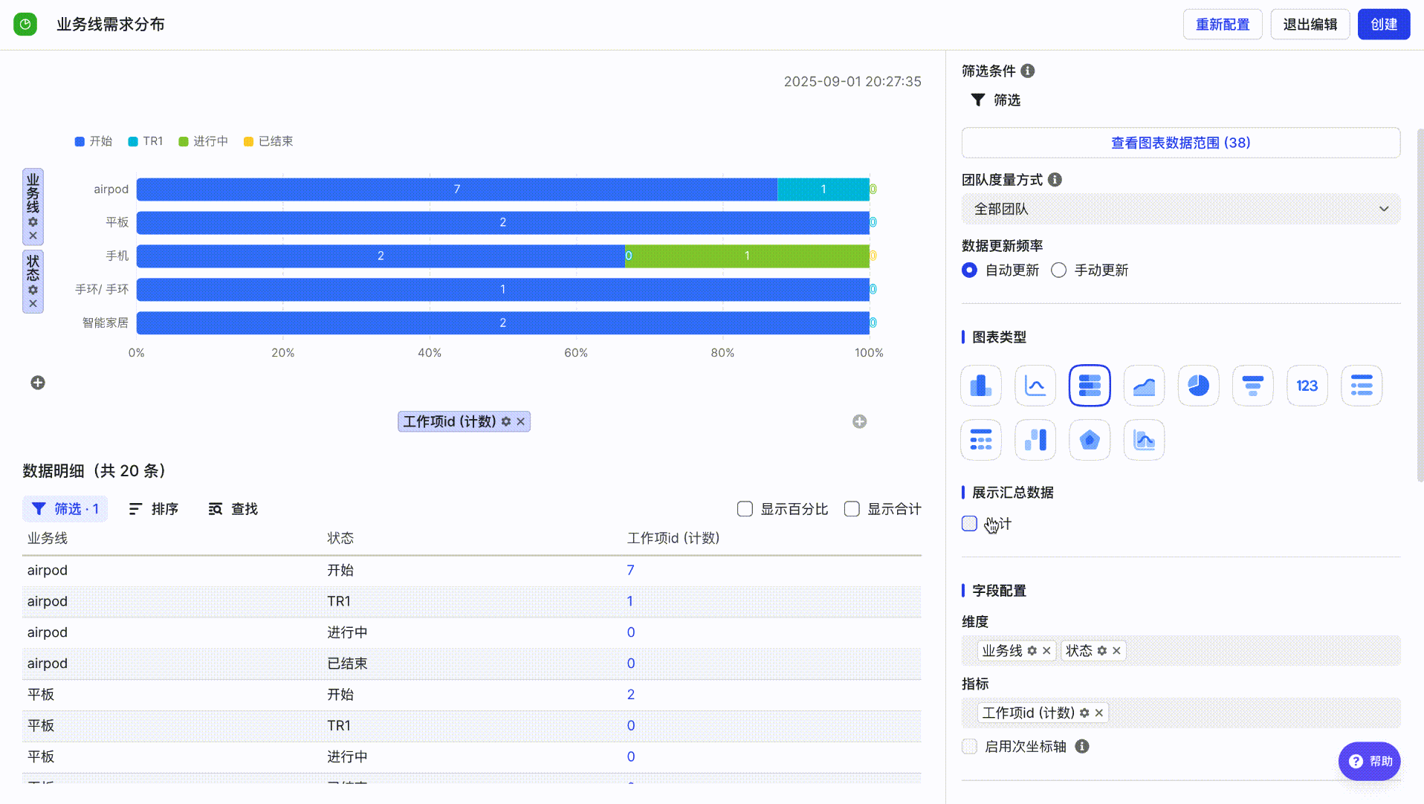Open gear on 工作项id (计数) in 指标 field

pos(1084,713)
